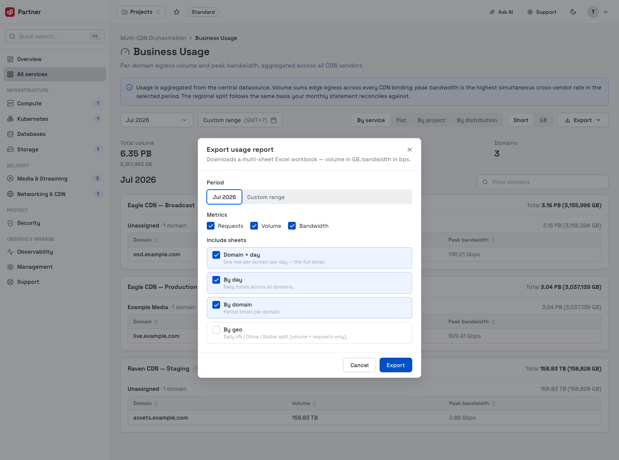Focus the Filter domains field
The width and height of the screenshot is (619, 460).
point(542,182)
